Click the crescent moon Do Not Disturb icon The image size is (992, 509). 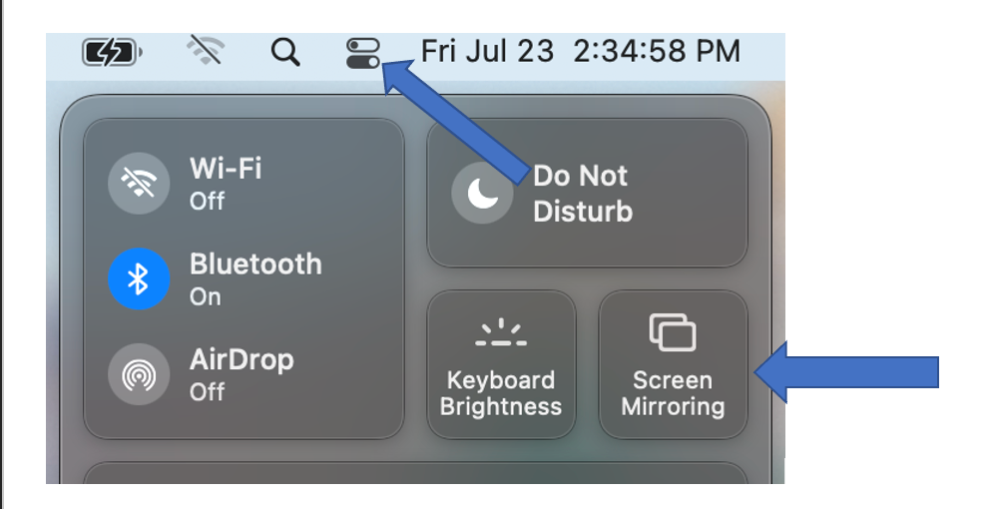click(x=482, y=193)
